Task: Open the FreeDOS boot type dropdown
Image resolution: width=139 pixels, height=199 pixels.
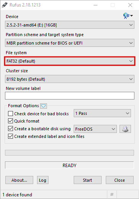Action: [x=95, y=129]
